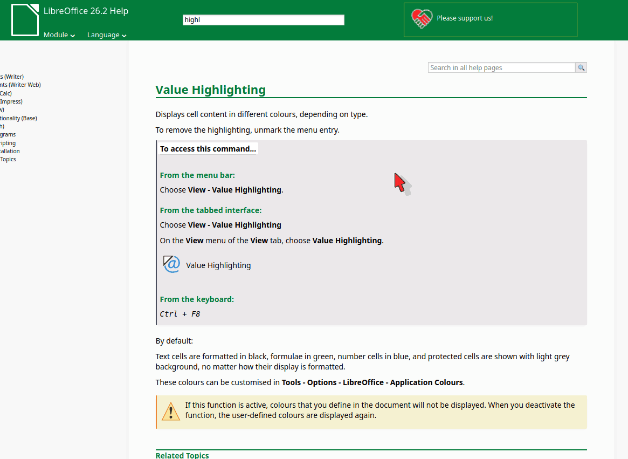The height and width of the screenshot is (459, 628).
Task: Click the "From the keyboard:" subheading
Action: (197, 299)
